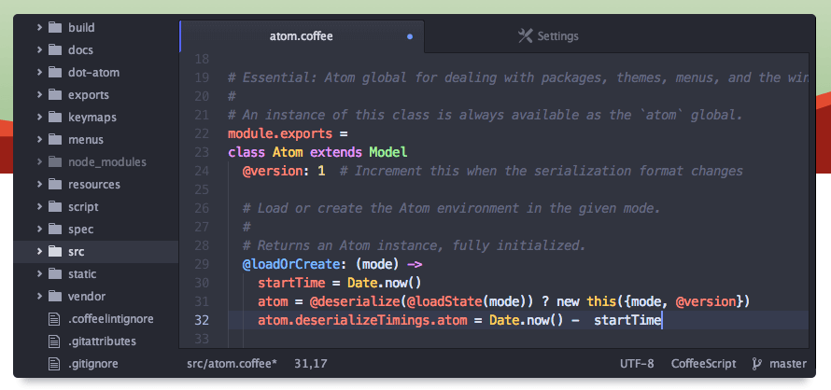Open the Settings tab
The image size is (831, 390).
click(x=548, y=36)
